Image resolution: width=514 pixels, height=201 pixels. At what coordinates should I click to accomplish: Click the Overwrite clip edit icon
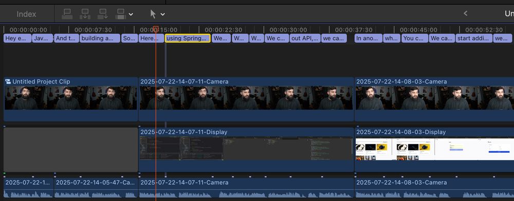pos(121,14)
